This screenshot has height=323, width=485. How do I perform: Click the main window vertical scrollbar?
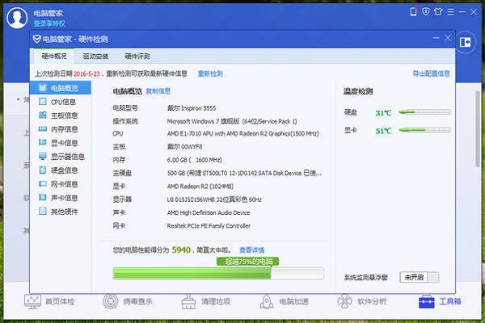478,129
